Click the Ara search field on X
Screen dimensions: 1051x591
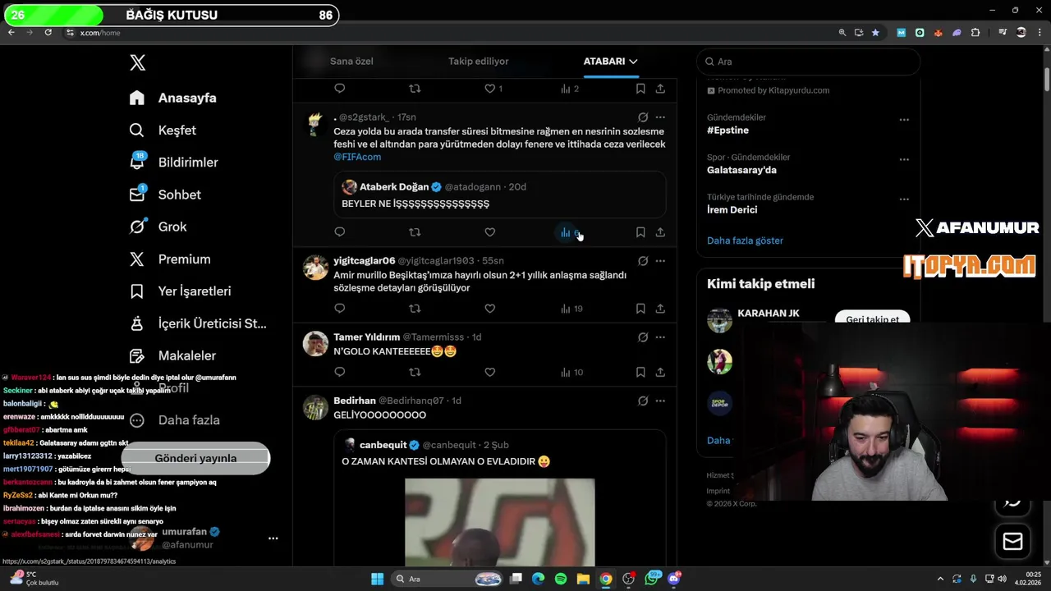(809, 62)
